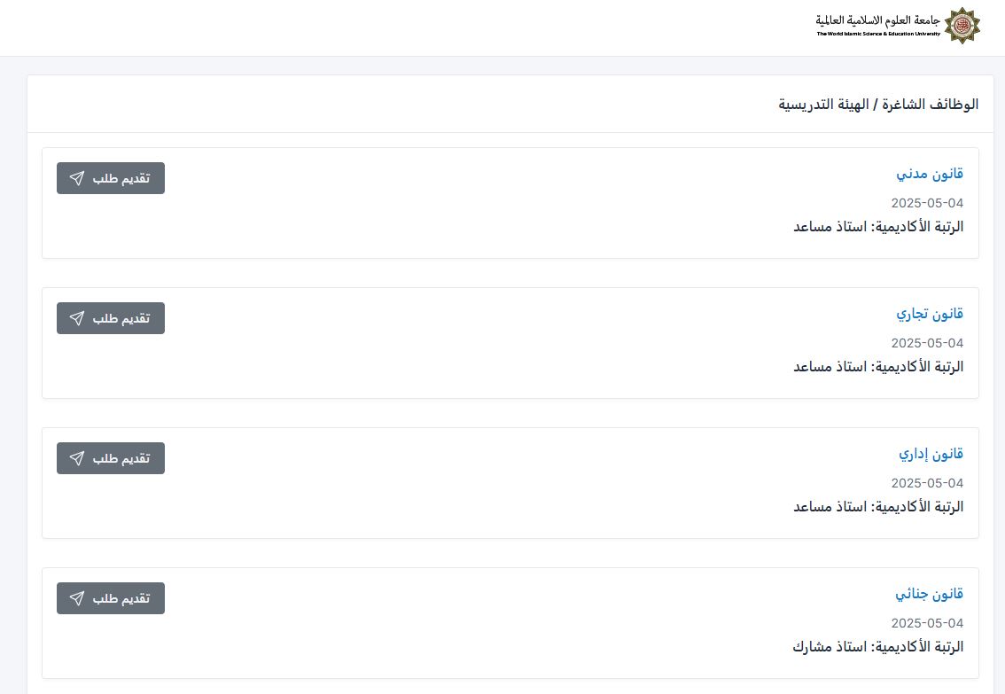The height and width of the screenshot is (694, 1005).
Task: Click the paper plane icon for قانون مدني
Action: coord(77,178)
